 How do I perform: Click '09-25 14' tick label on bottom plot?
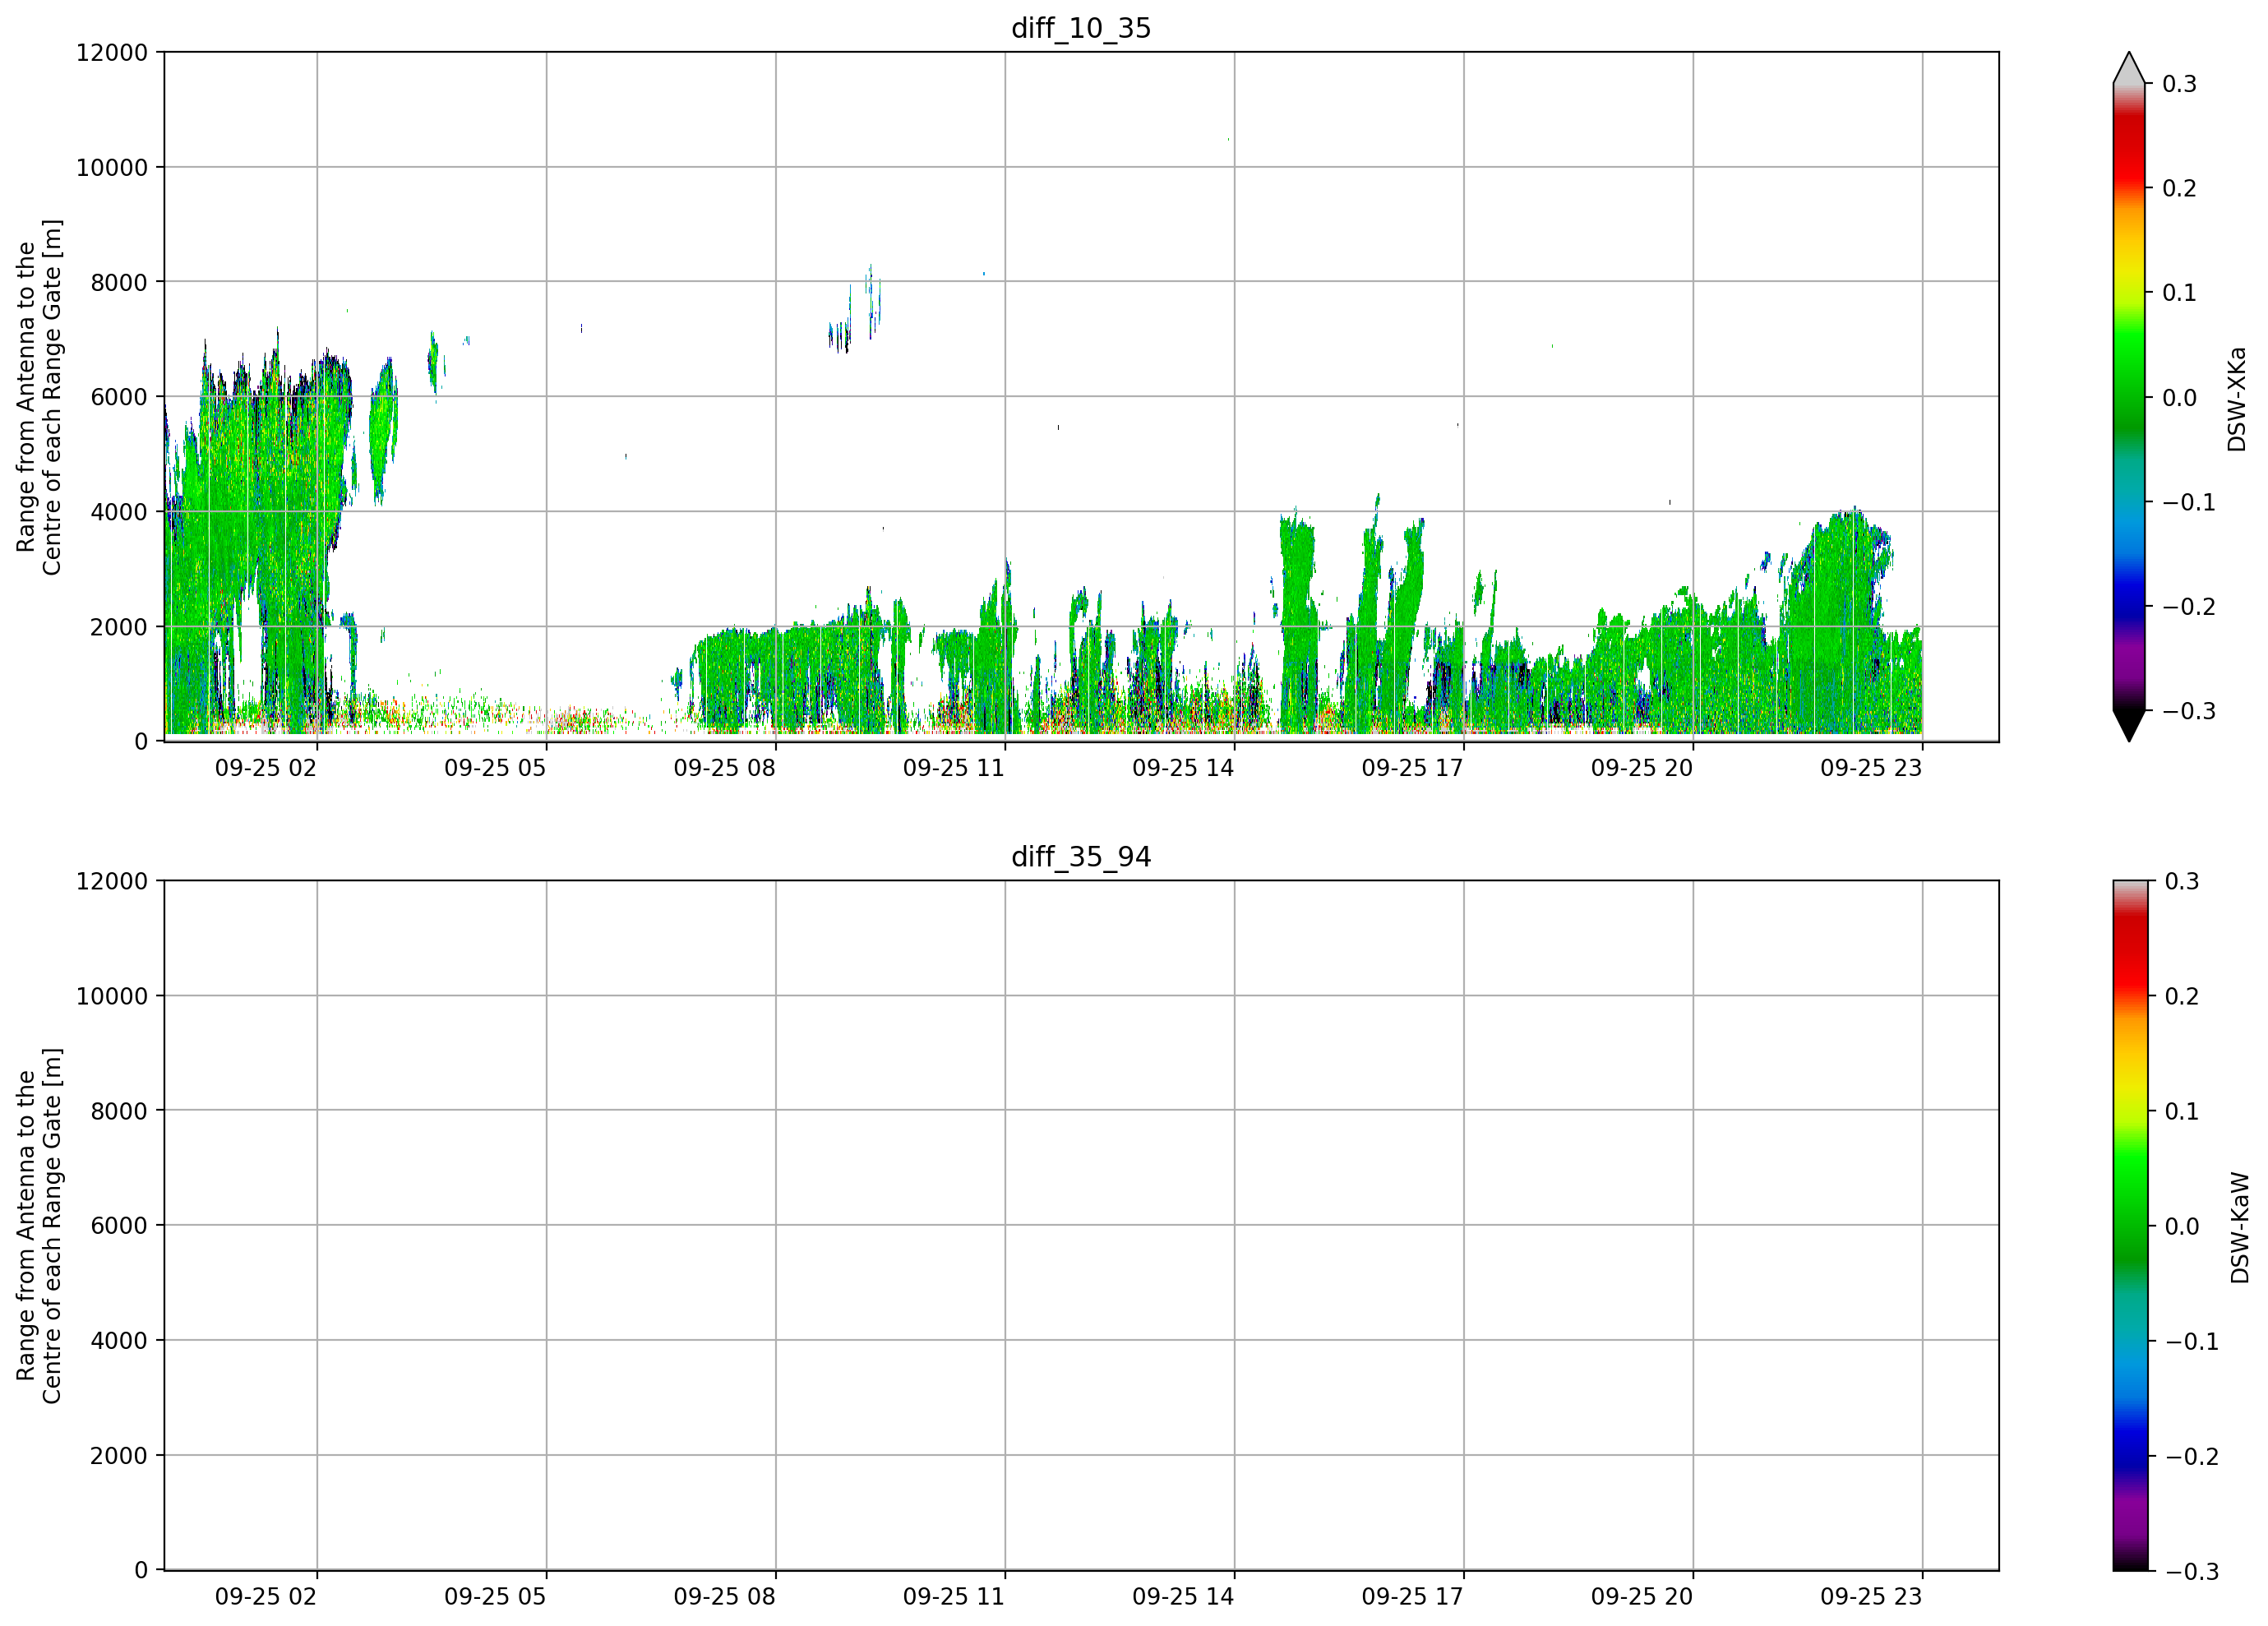coord(1183,1597)
